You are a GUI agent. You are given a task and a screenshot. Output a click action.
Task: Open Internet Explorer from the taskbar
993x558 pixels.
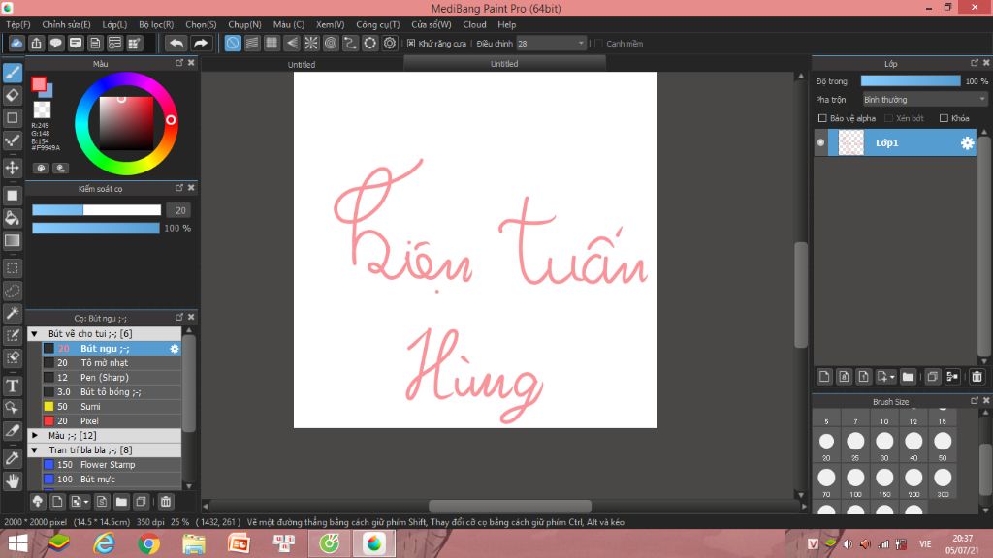coord(104,544)
